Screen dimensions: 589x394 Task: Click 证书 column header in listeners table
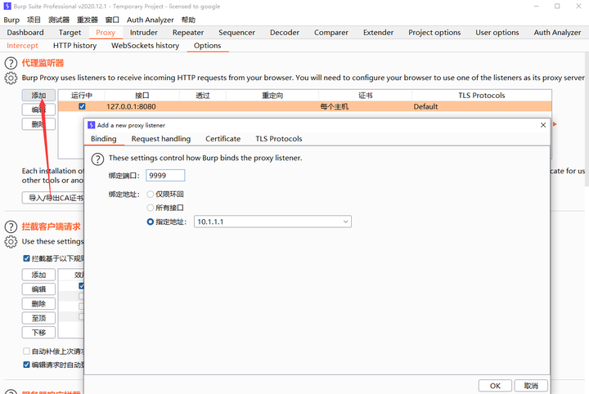[x=365, y=96]
